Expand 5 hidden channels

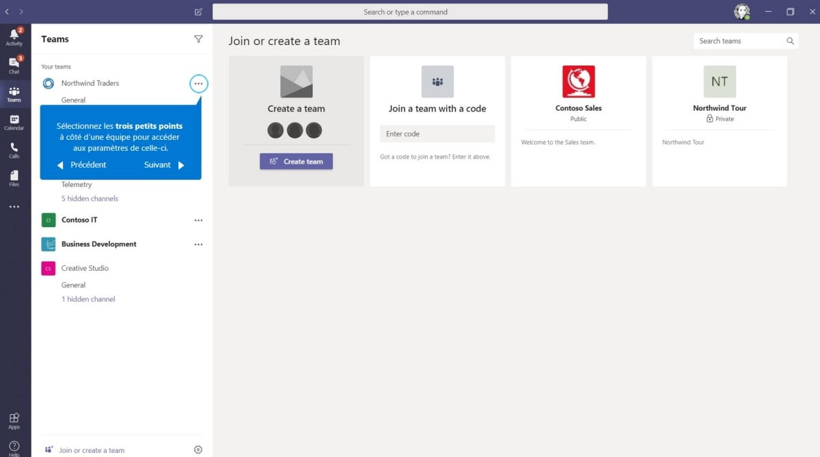click(x=90, y=198)
